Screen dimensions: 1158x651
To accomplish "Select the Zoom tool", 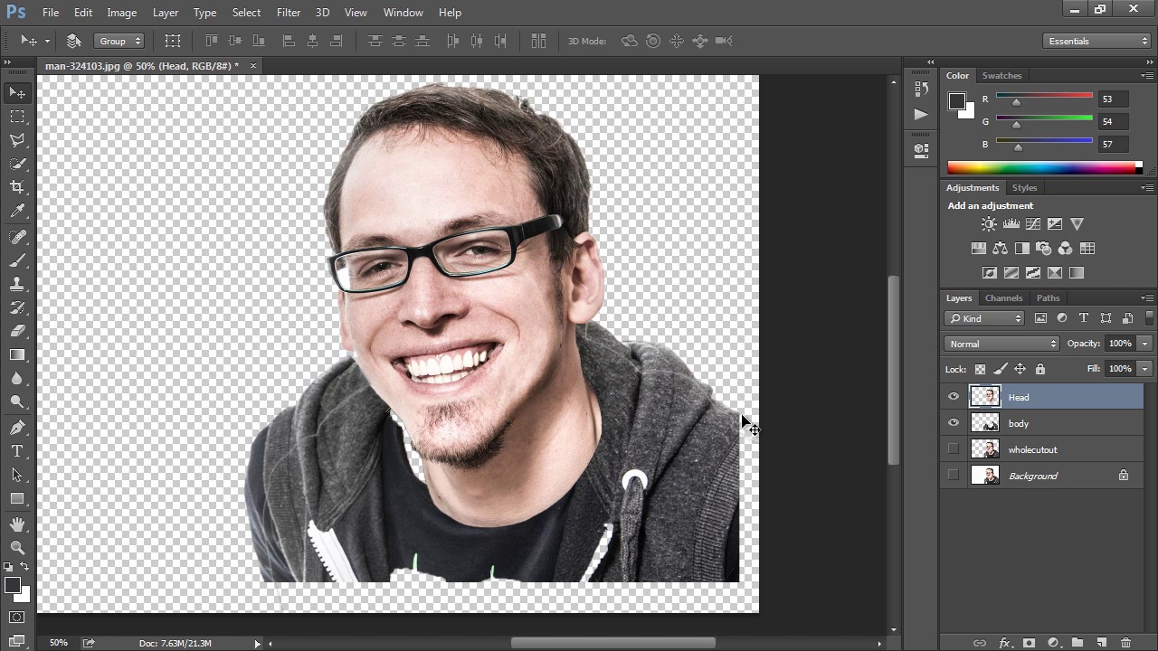I will pyautogui.click(x=17, y=548).
